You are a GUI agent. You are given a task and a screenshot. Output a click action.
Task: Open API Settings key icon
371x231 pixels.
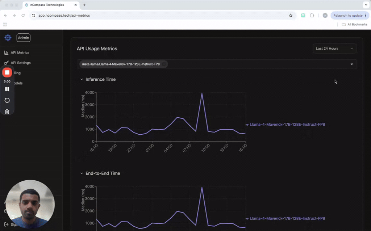6,63
